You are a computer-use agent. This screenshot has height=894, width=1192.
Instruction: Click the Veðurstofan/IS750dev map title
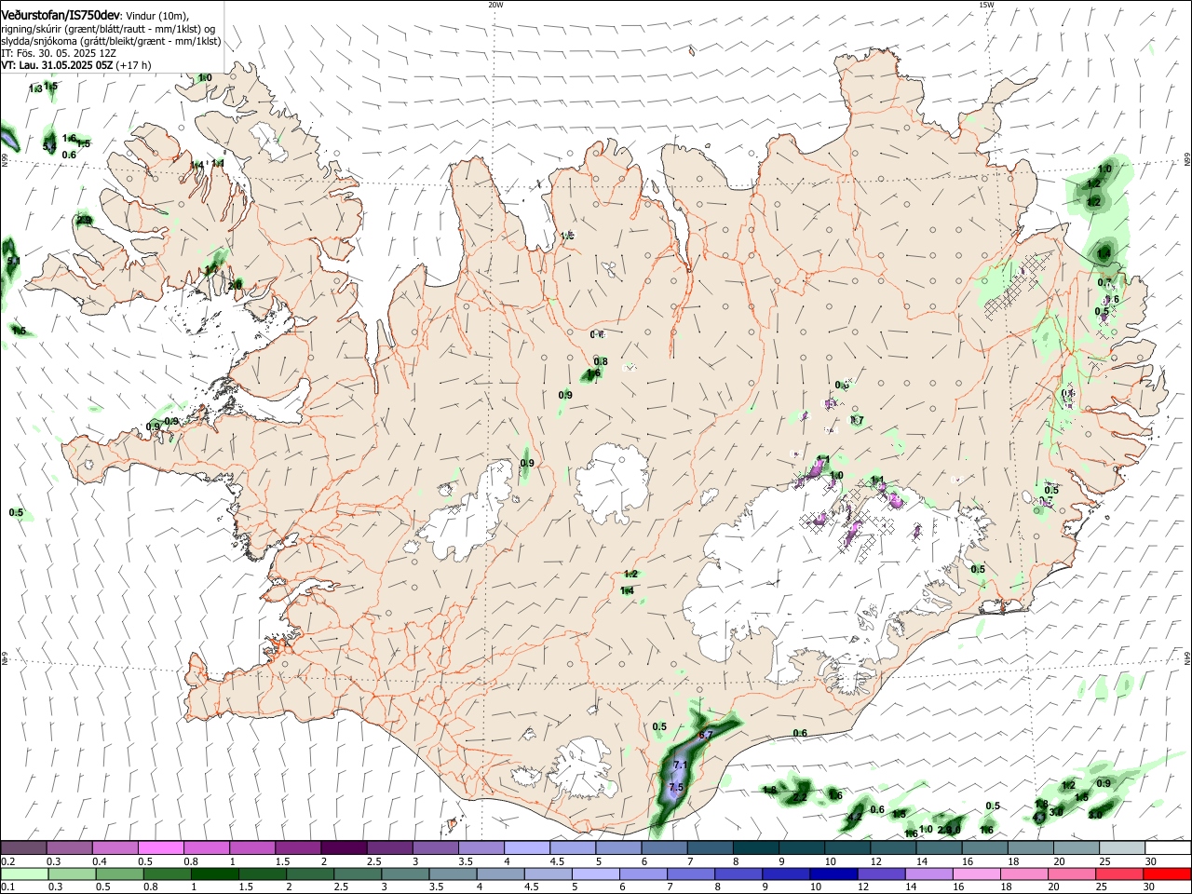pyautogui.click(x=61, y=15)
